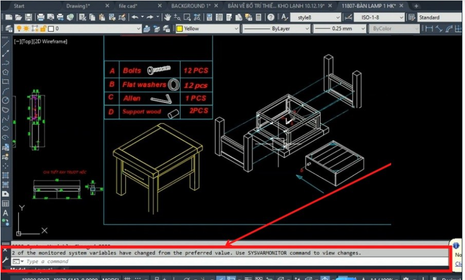Open the ISO-1-8 dimension style dropdown
This screenshot has width=465, height=280.
402,17
